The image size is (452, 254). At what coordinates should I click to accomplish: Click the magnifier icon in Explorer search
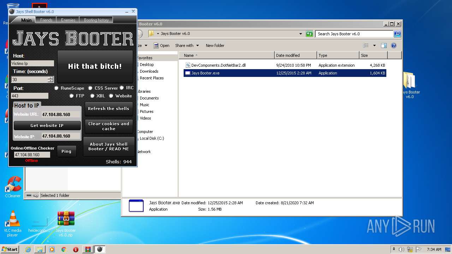(397, 34)
